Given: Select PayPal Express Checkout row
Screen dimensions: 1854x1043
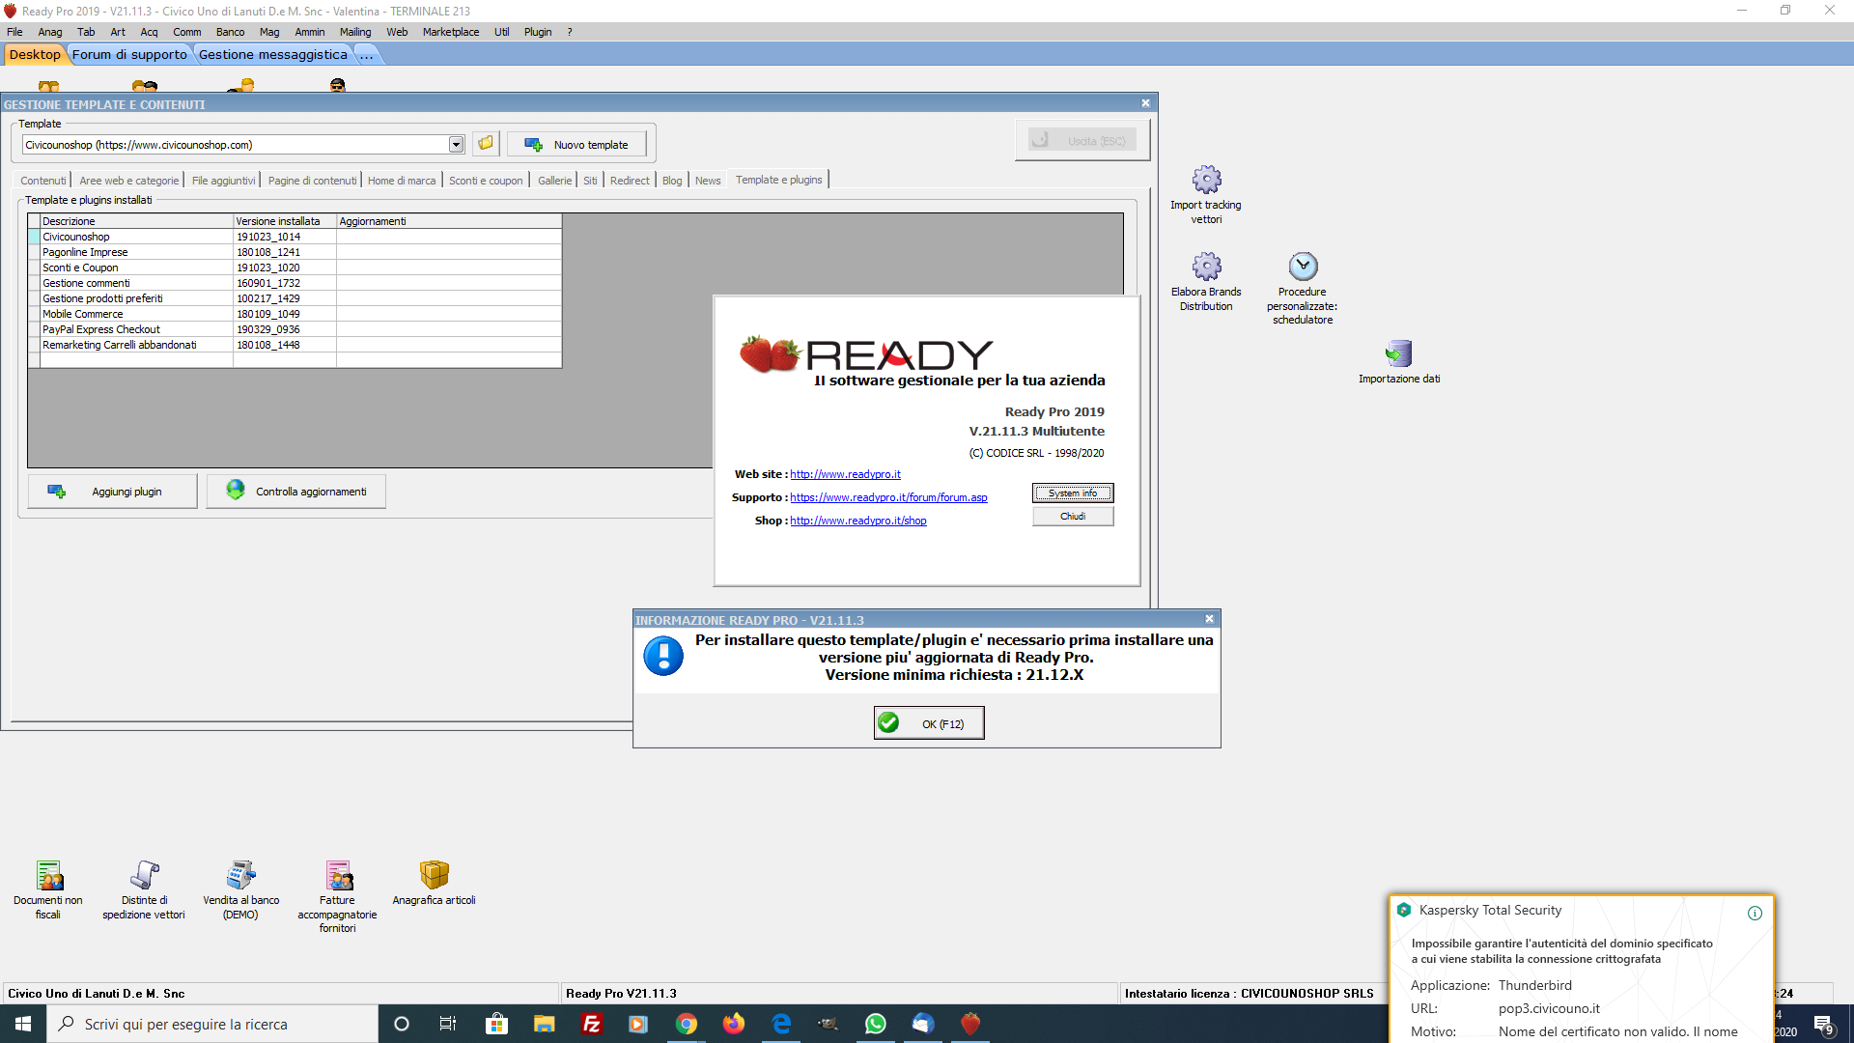Looking at the screenshot, I should (x=295, y=329).
